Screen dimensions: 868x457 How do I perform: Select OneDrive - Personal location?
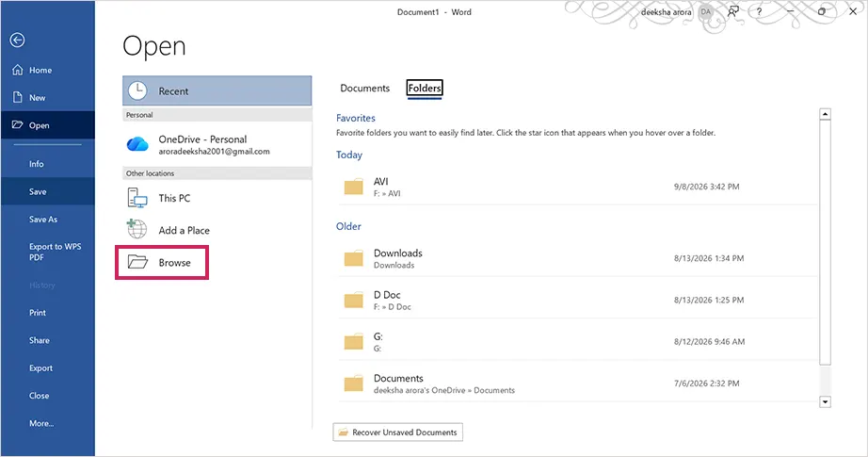217,144
